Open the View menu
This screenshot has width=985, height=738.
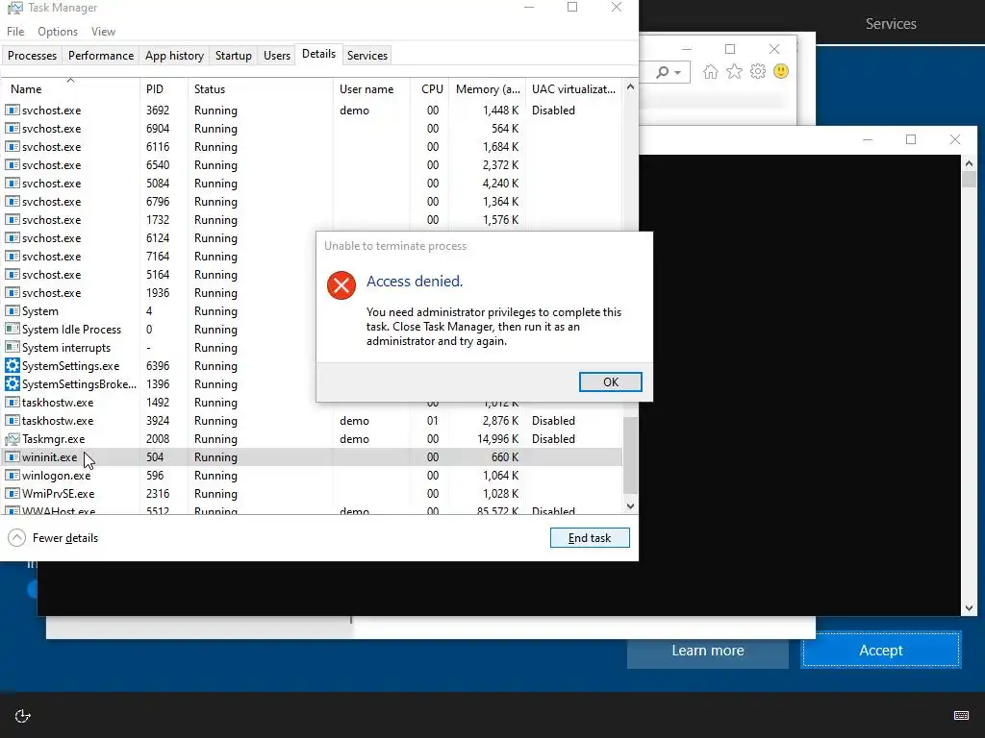tap(103, 32)
